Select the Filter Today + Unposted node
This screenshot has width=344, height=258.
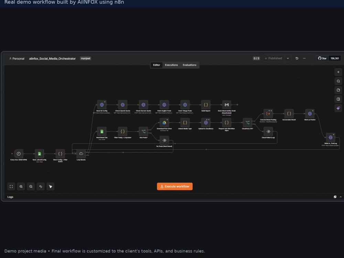click(123, 132)
